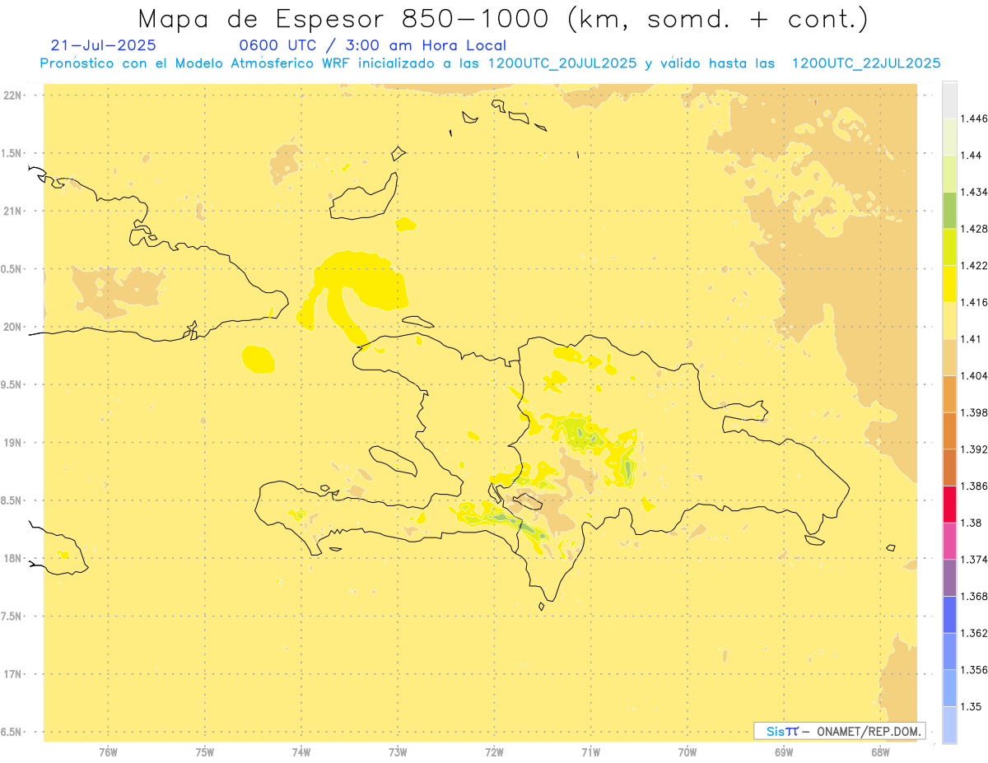Click the legend value 1.38
The height and width of the screenshot is (763, 988).
click(x=972, y=523)
